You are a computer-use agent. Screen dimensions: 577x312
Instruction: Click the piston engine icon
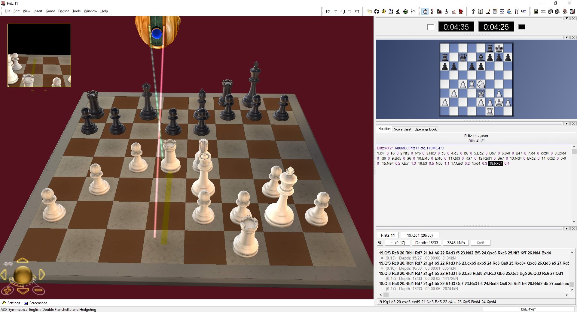473,11
